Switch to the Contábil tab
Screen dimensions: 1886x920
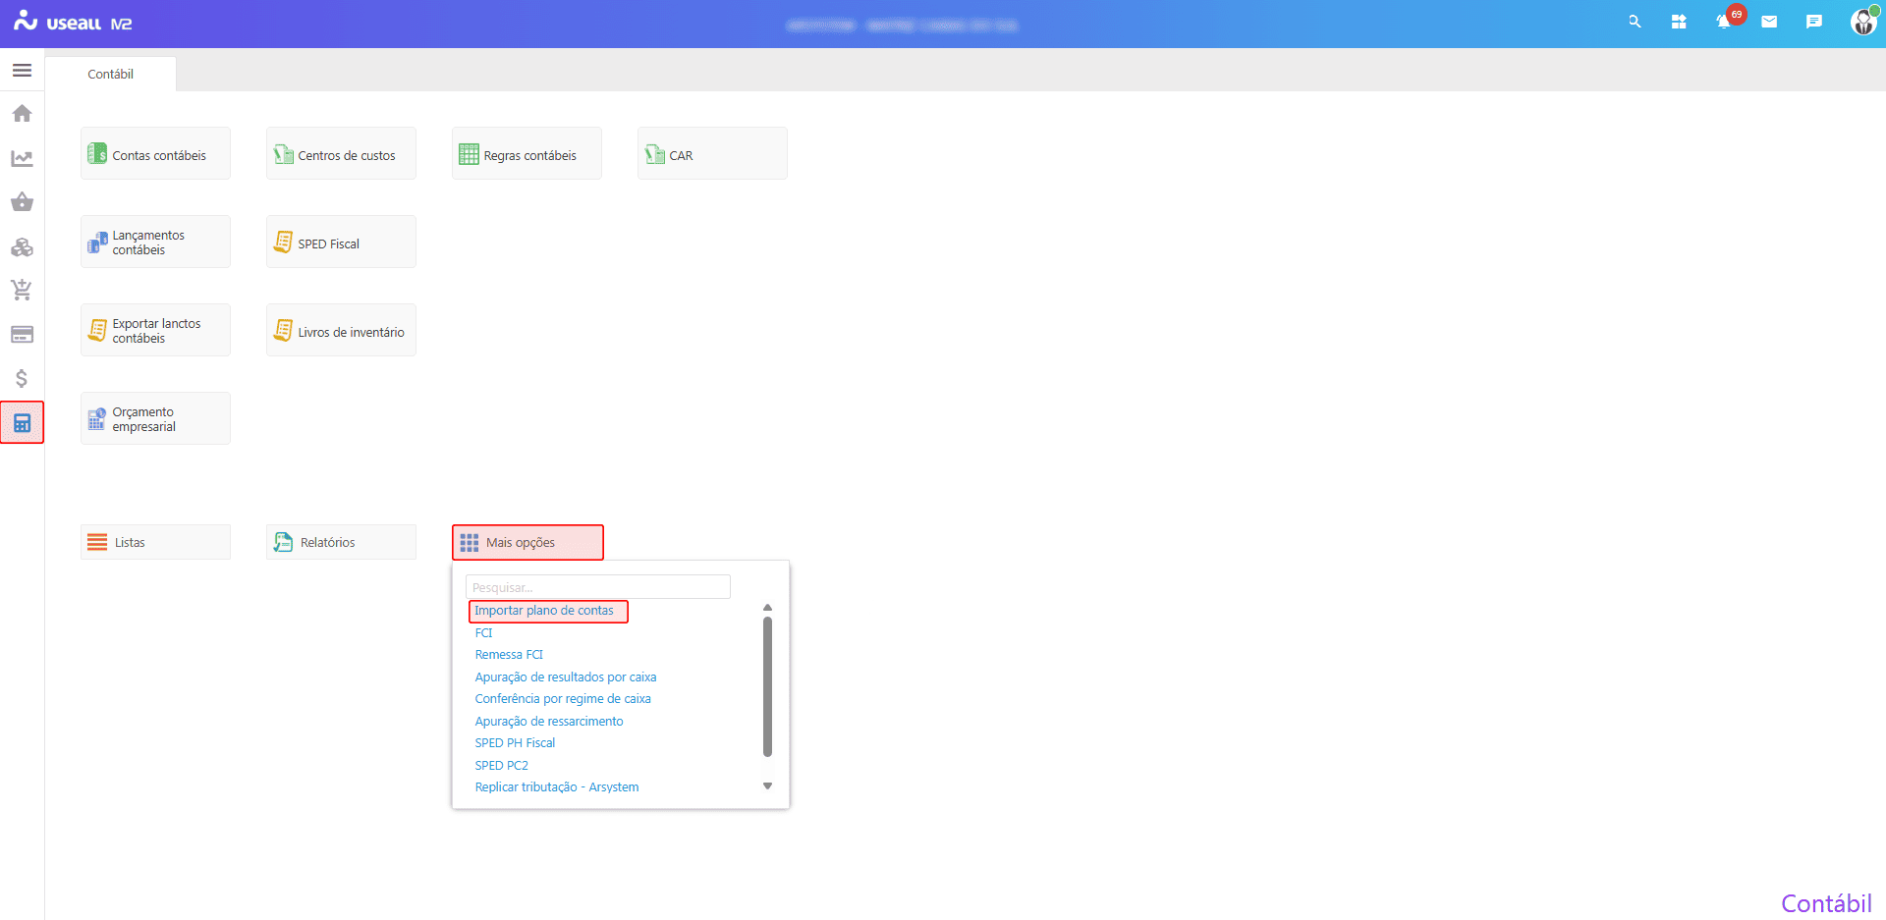pyautogui.click(x=110, y=75)
